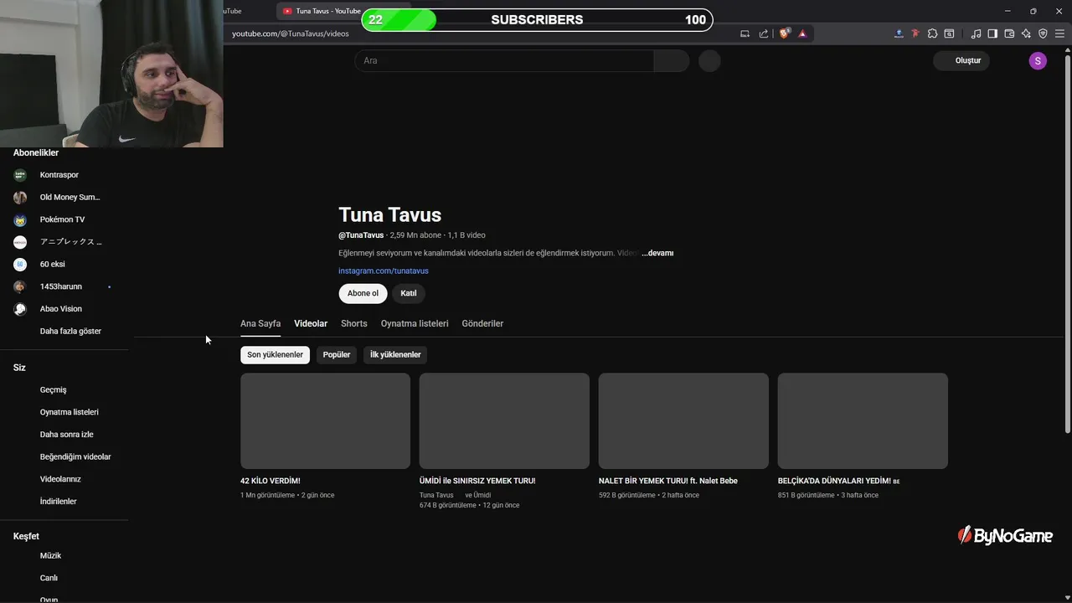This screenshot has width=1072, height=603.
Task: Switch to the Oynatma listeleri tab
Action: pyautogui.click(x=415, y=323)
